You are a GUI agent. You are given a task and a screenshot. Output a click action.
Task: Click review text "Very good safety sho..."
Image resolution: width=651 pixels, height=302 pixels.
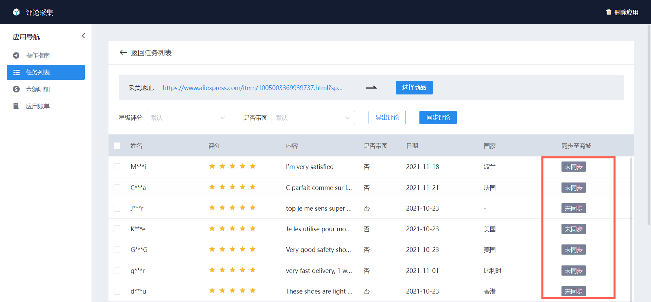pos(318,250)
